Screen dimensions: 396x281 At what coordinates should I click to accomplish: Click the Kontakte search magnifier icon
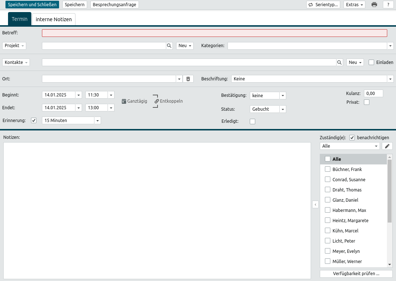point(339,62)
